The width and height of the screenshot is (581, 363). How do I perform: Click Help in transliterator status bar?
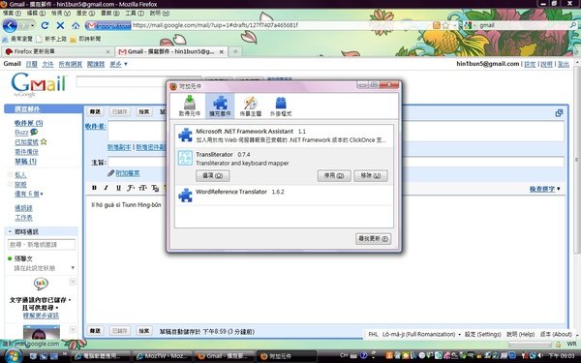(x=520, y=334)
